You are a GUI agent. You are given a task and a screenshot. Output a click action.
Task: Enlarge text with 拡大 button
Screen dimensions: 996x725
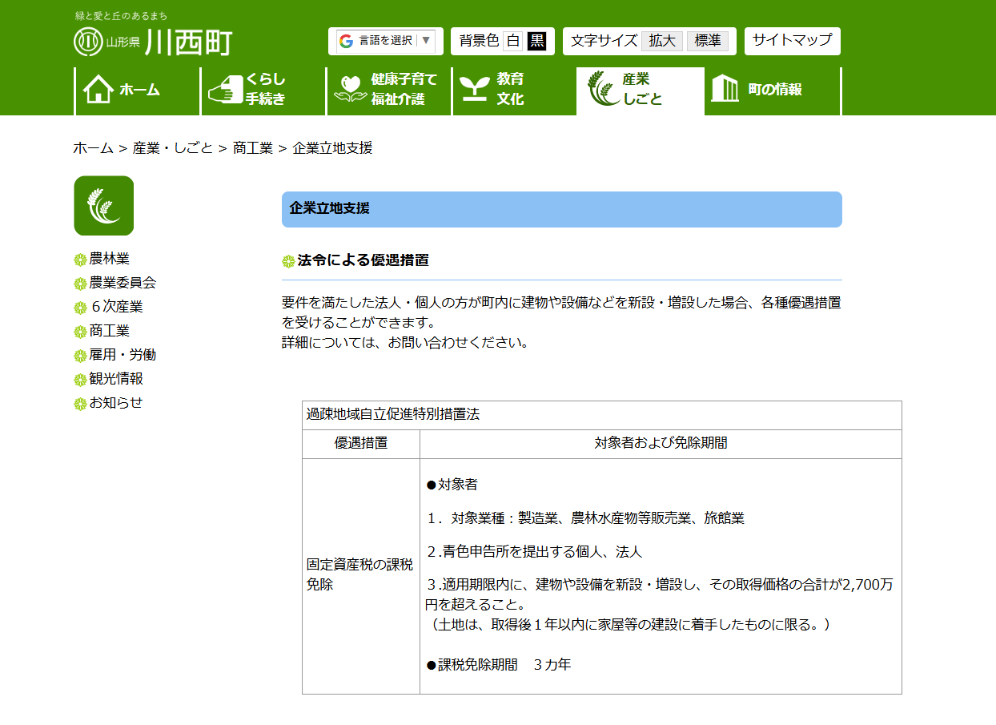coord(662,41)
